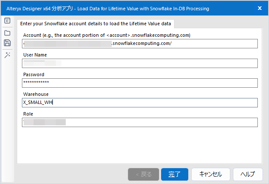
Task: Click the "Password" label text
Action: coord(34,75)
